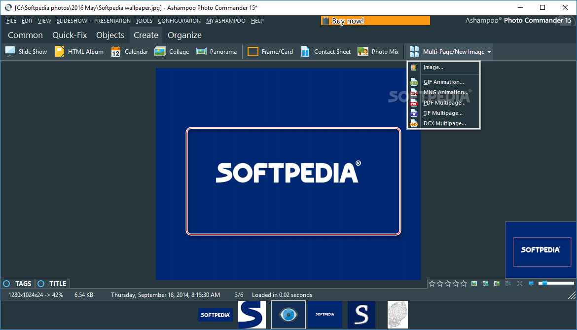Click the 'Thursday, September 18, 2014' date text
Viewport: 577px width, 330px height.
pos(166,295)
